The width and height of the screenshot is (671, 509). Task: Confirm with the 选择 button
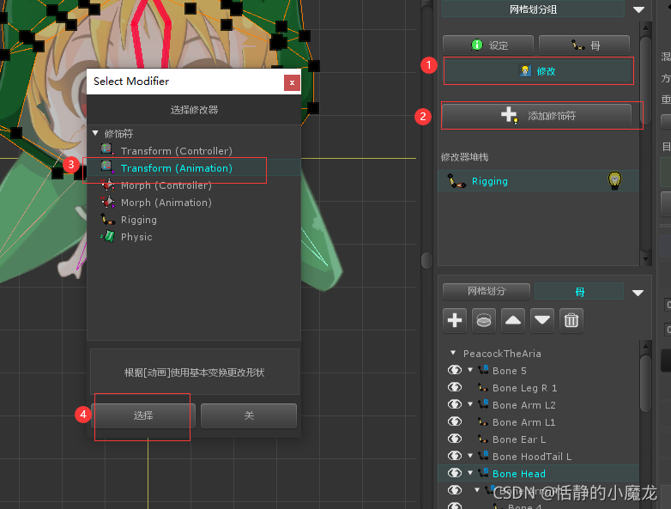point(143,415)
